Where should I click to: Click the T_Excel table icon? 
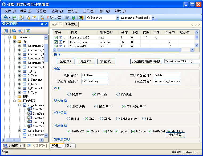25,84
